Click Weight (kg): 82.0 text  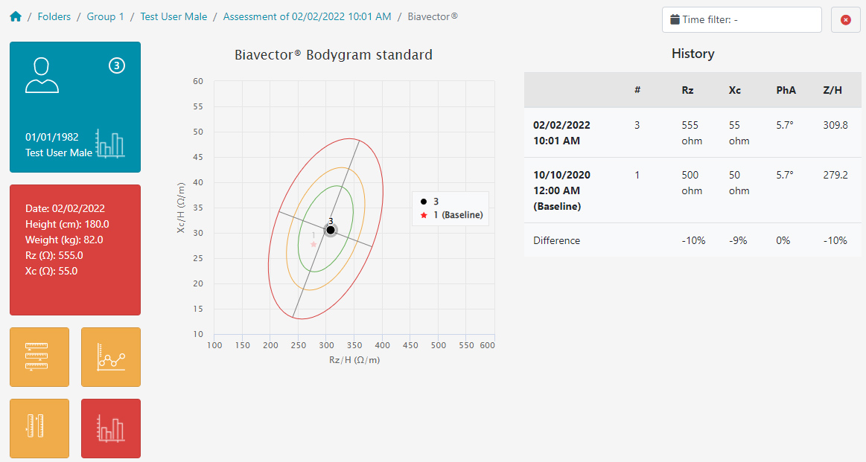coord(64,240)
